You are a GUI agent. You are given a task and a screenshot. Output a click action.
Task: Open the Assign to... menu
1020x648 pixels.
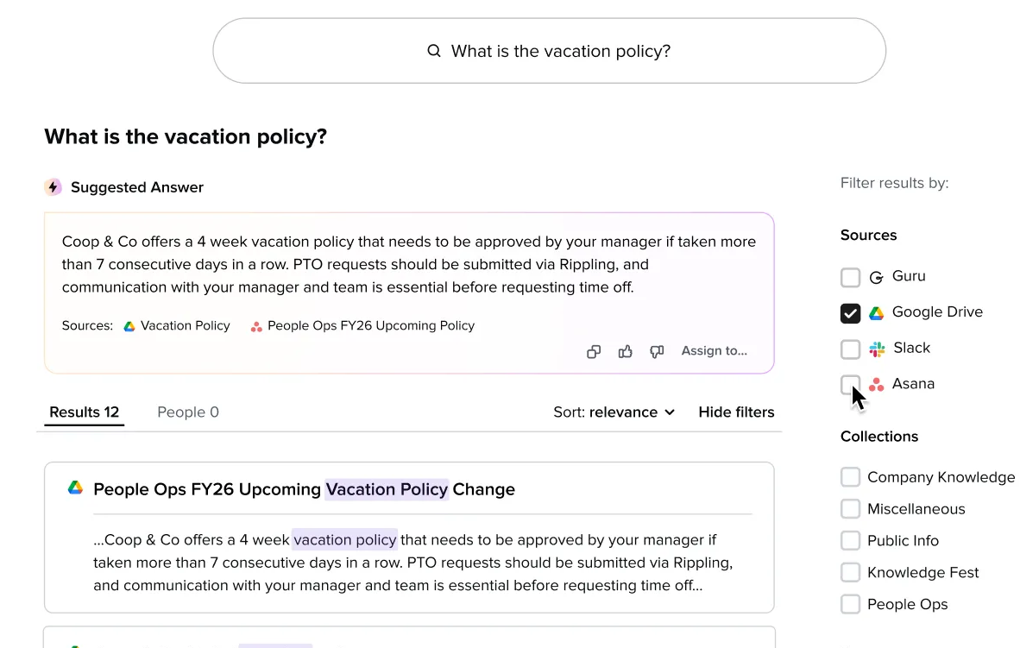(715, 350)
